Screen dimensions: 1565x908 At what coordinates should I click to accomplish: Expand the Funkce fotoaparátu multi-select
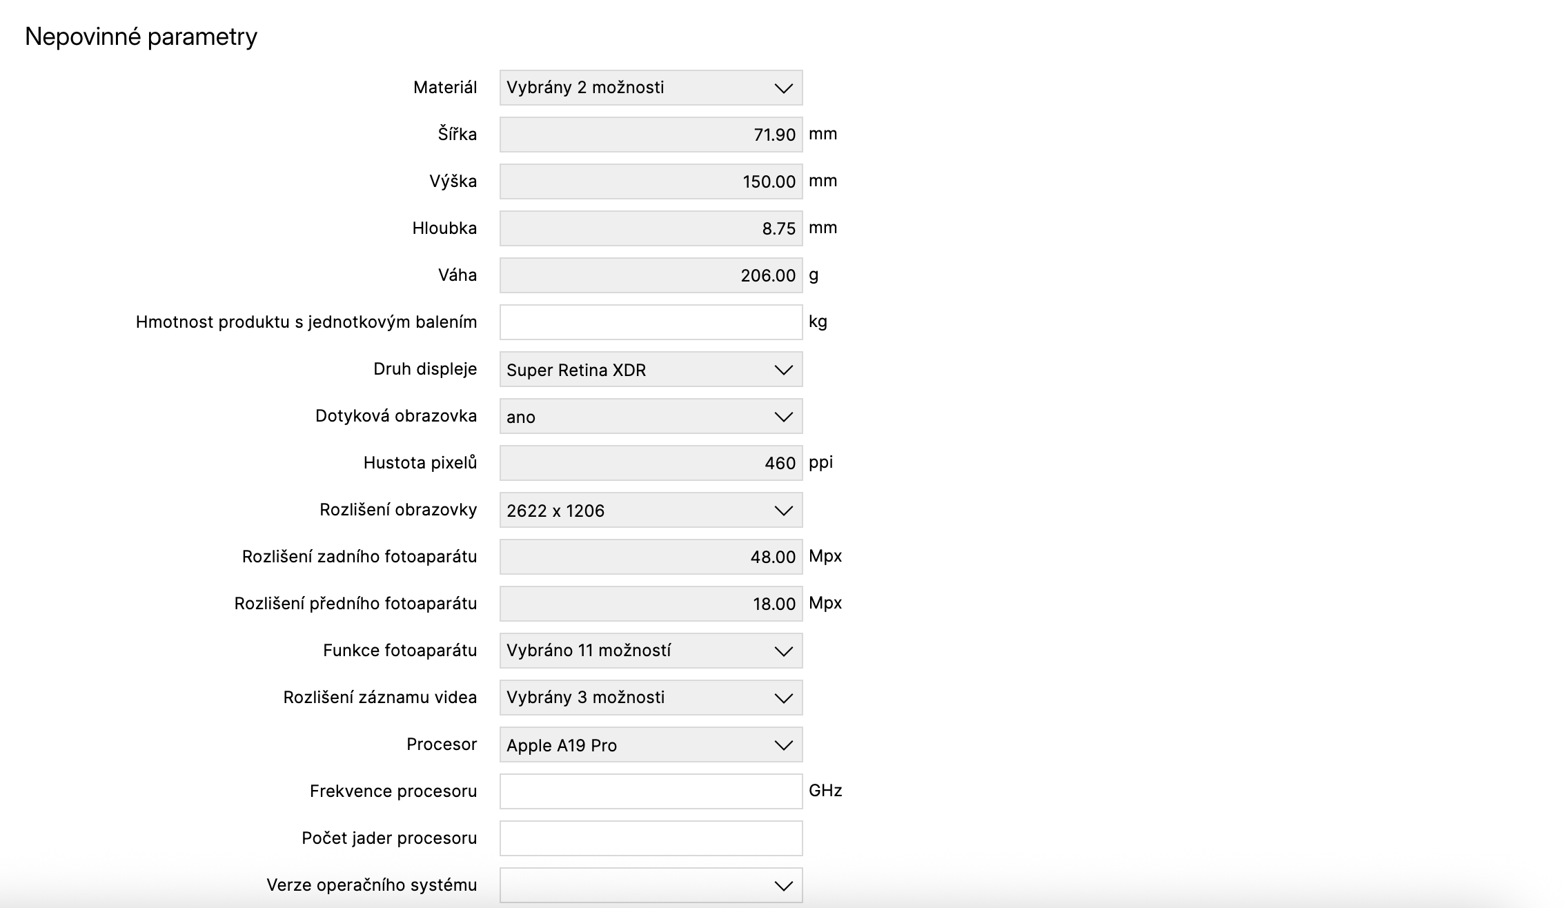(650, 651)
